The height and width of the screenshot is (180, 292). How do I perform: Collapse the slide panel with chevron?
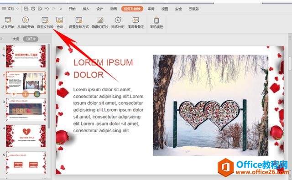pyautogui.click(x=1, y=39)
